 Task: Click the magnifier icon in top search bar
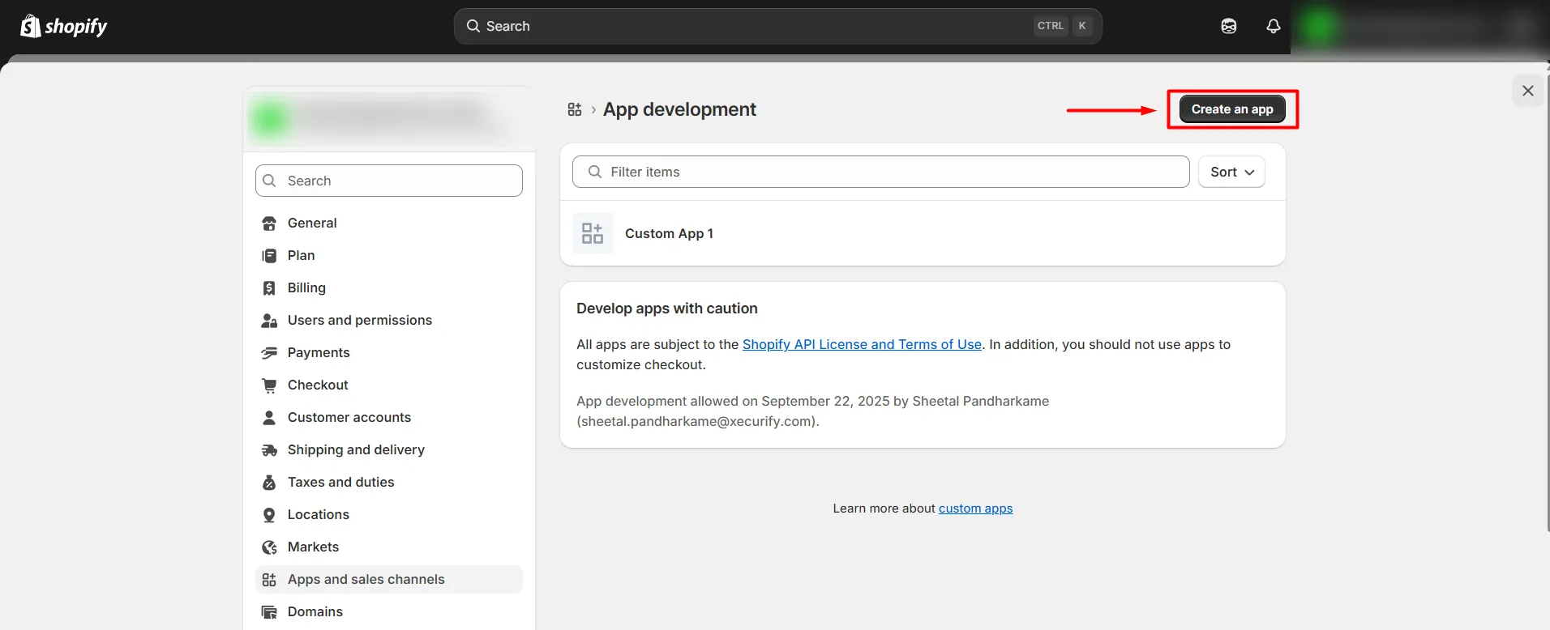tap(473, 26)
